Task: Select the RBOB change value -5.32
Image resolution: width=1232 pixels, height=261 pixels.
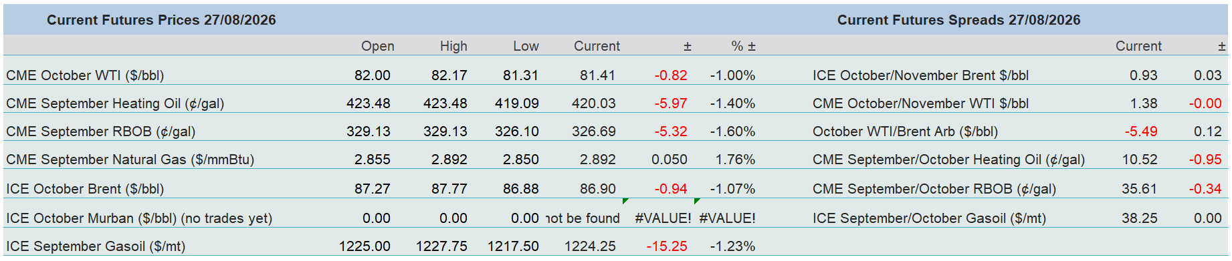Action: point(671,132)
